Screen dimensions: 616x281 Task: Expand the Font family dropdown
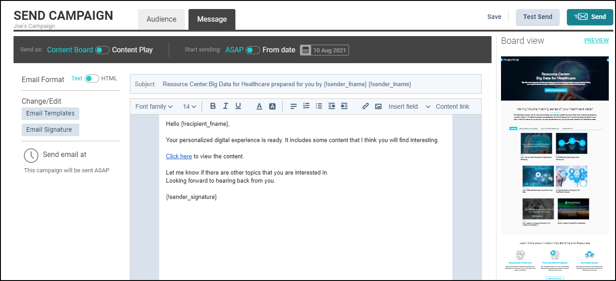click(154, 106)
